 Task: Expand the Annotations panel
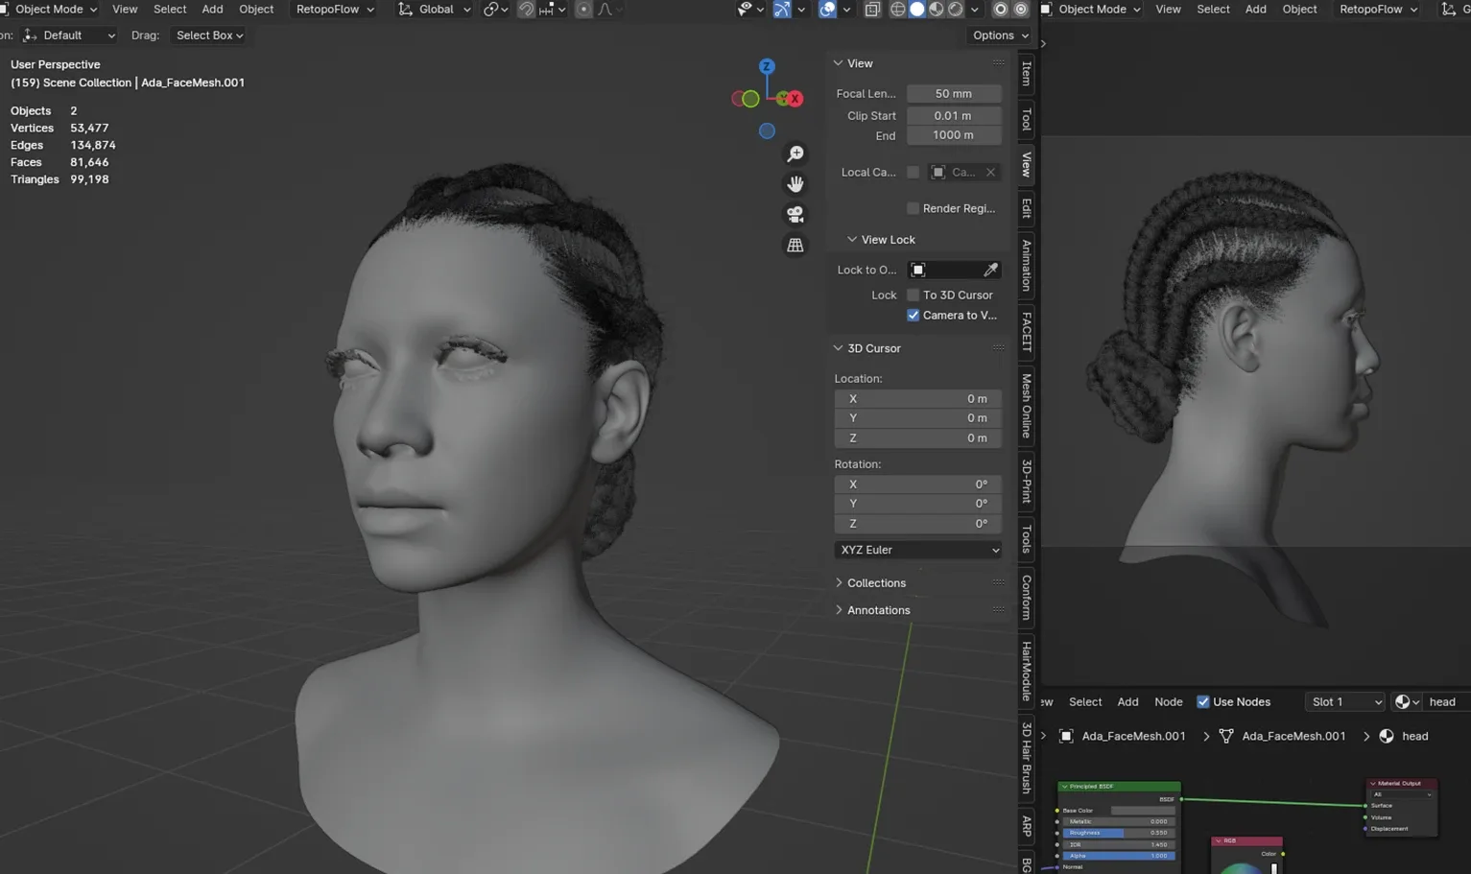click(873, 610)
